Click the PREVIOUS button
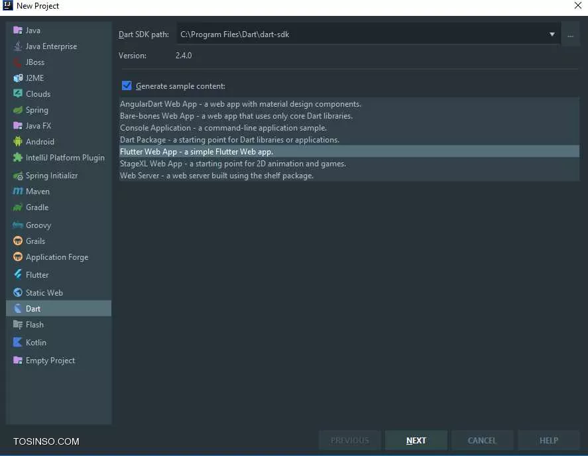588x456 pixels. (x=350, y=440)
